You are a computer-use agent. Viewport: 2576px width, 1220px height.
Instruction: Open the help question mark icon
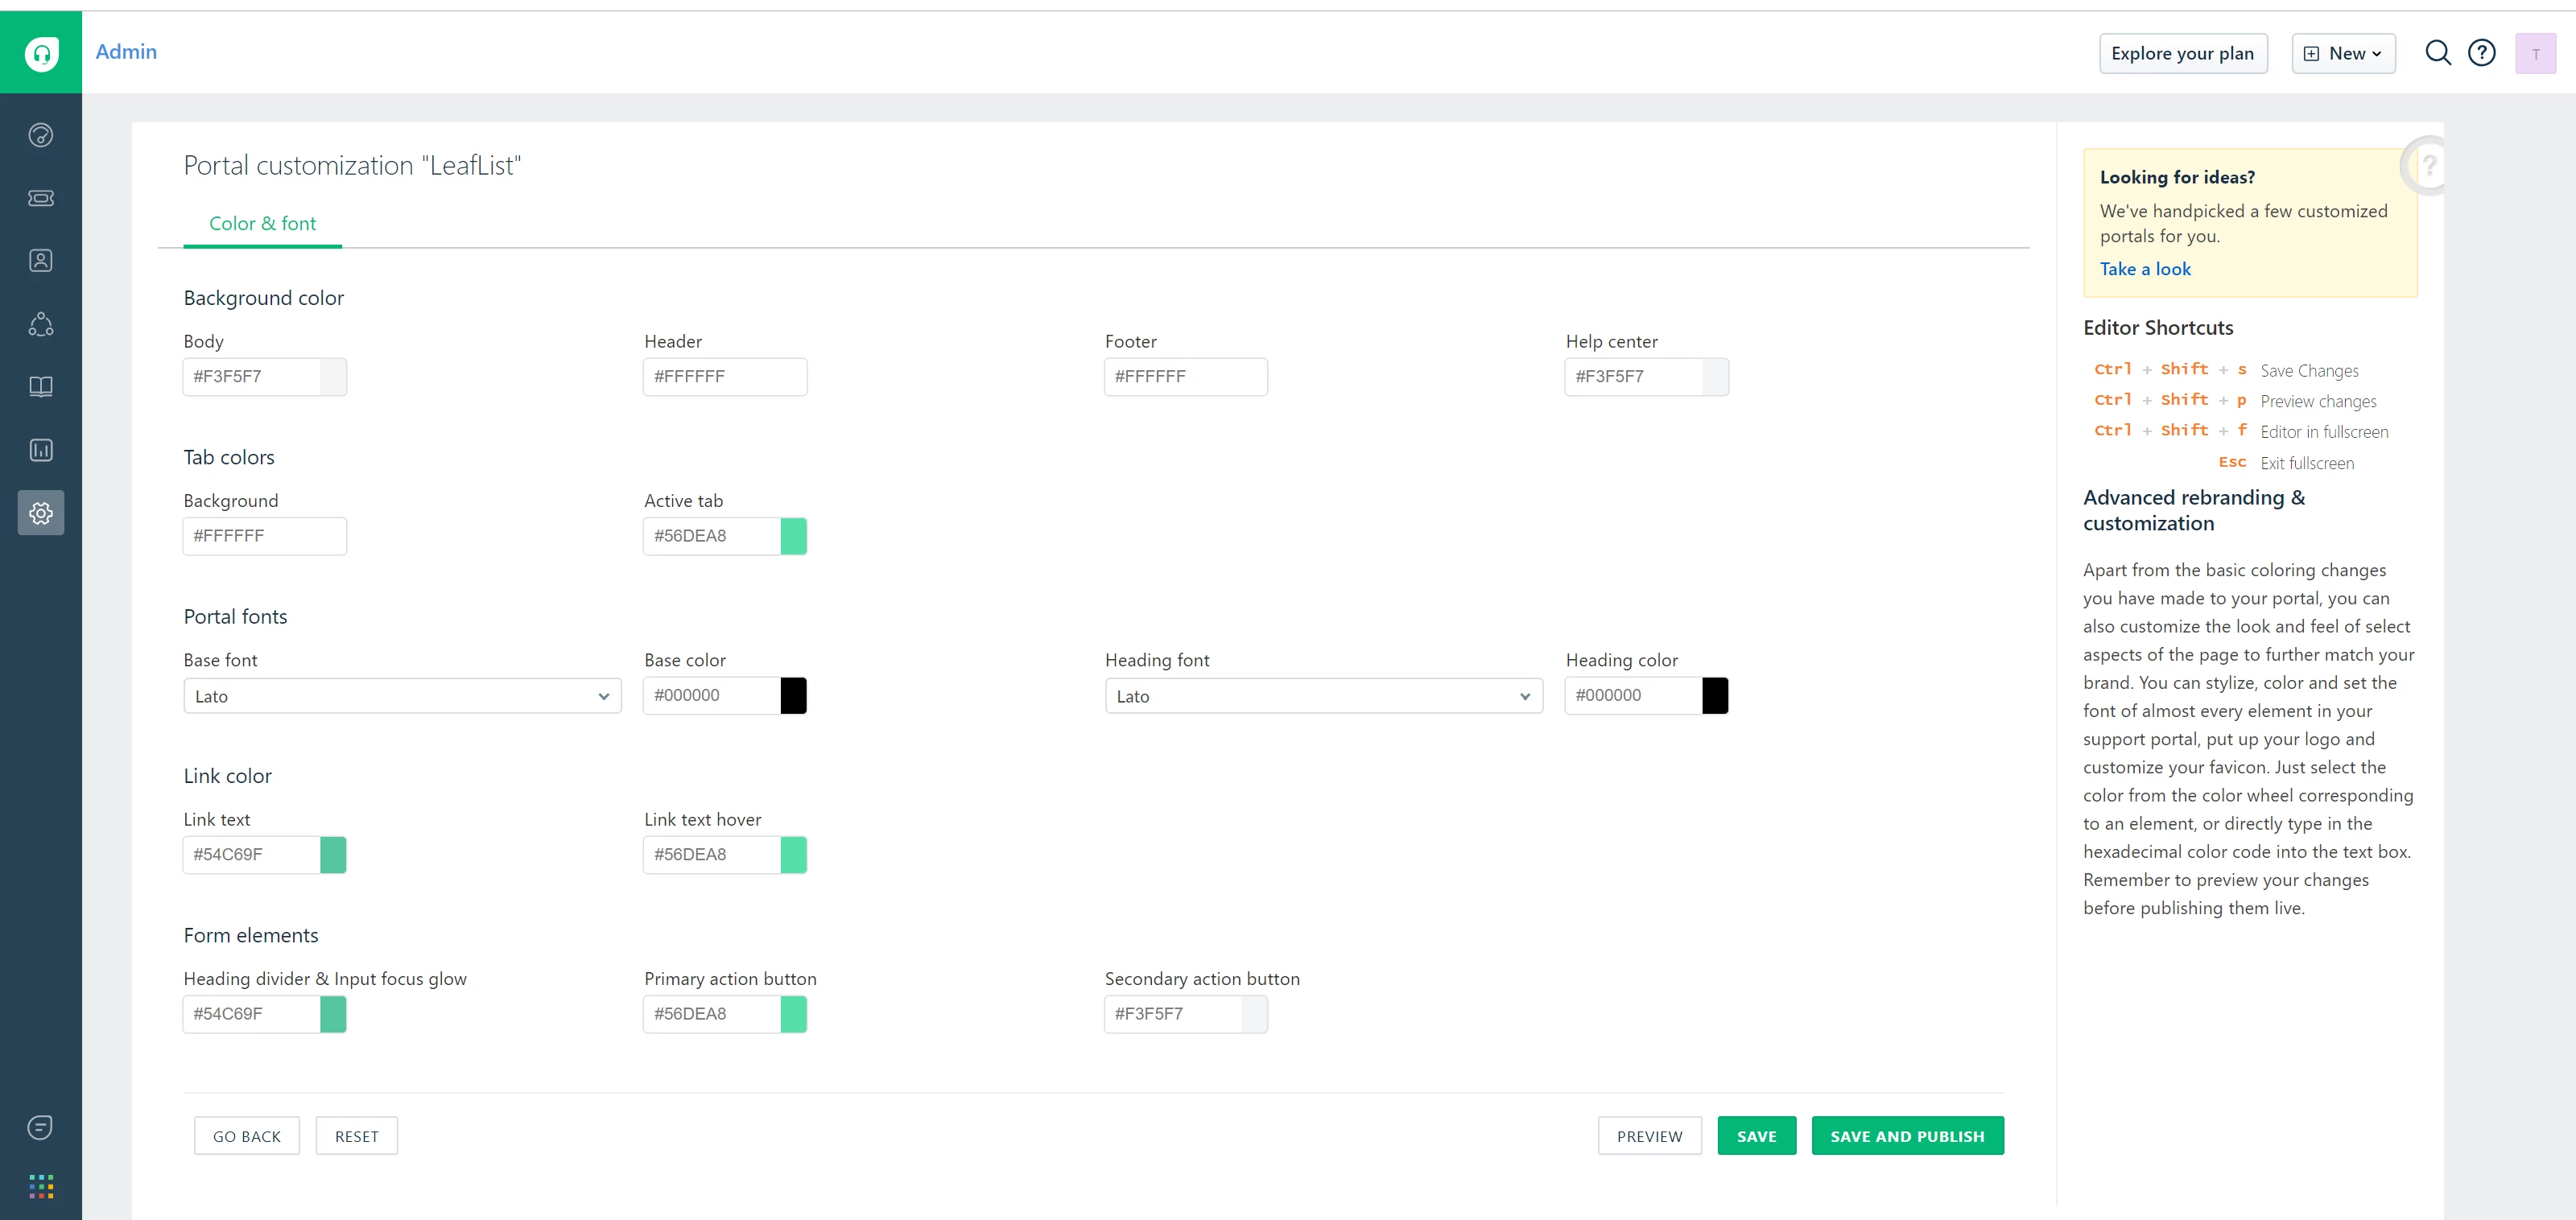tap(2482, 53)
